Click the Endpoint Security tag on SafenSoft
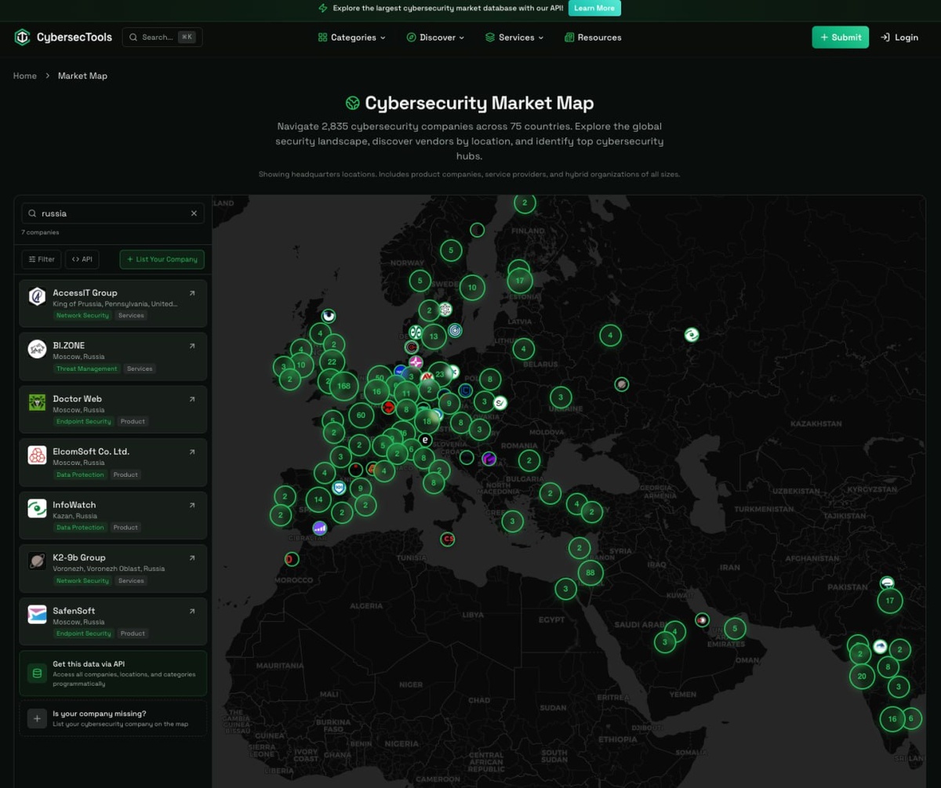The image size is (941, 788). pyautogui.click(x=84, y=634)
